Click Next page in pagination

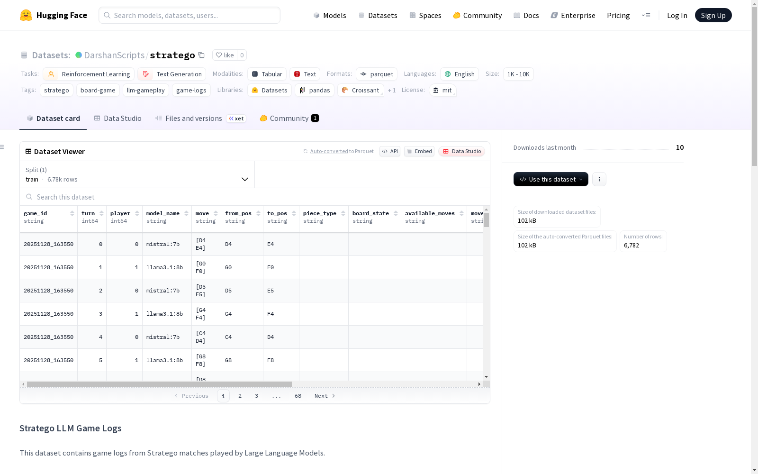coord(325,396)
